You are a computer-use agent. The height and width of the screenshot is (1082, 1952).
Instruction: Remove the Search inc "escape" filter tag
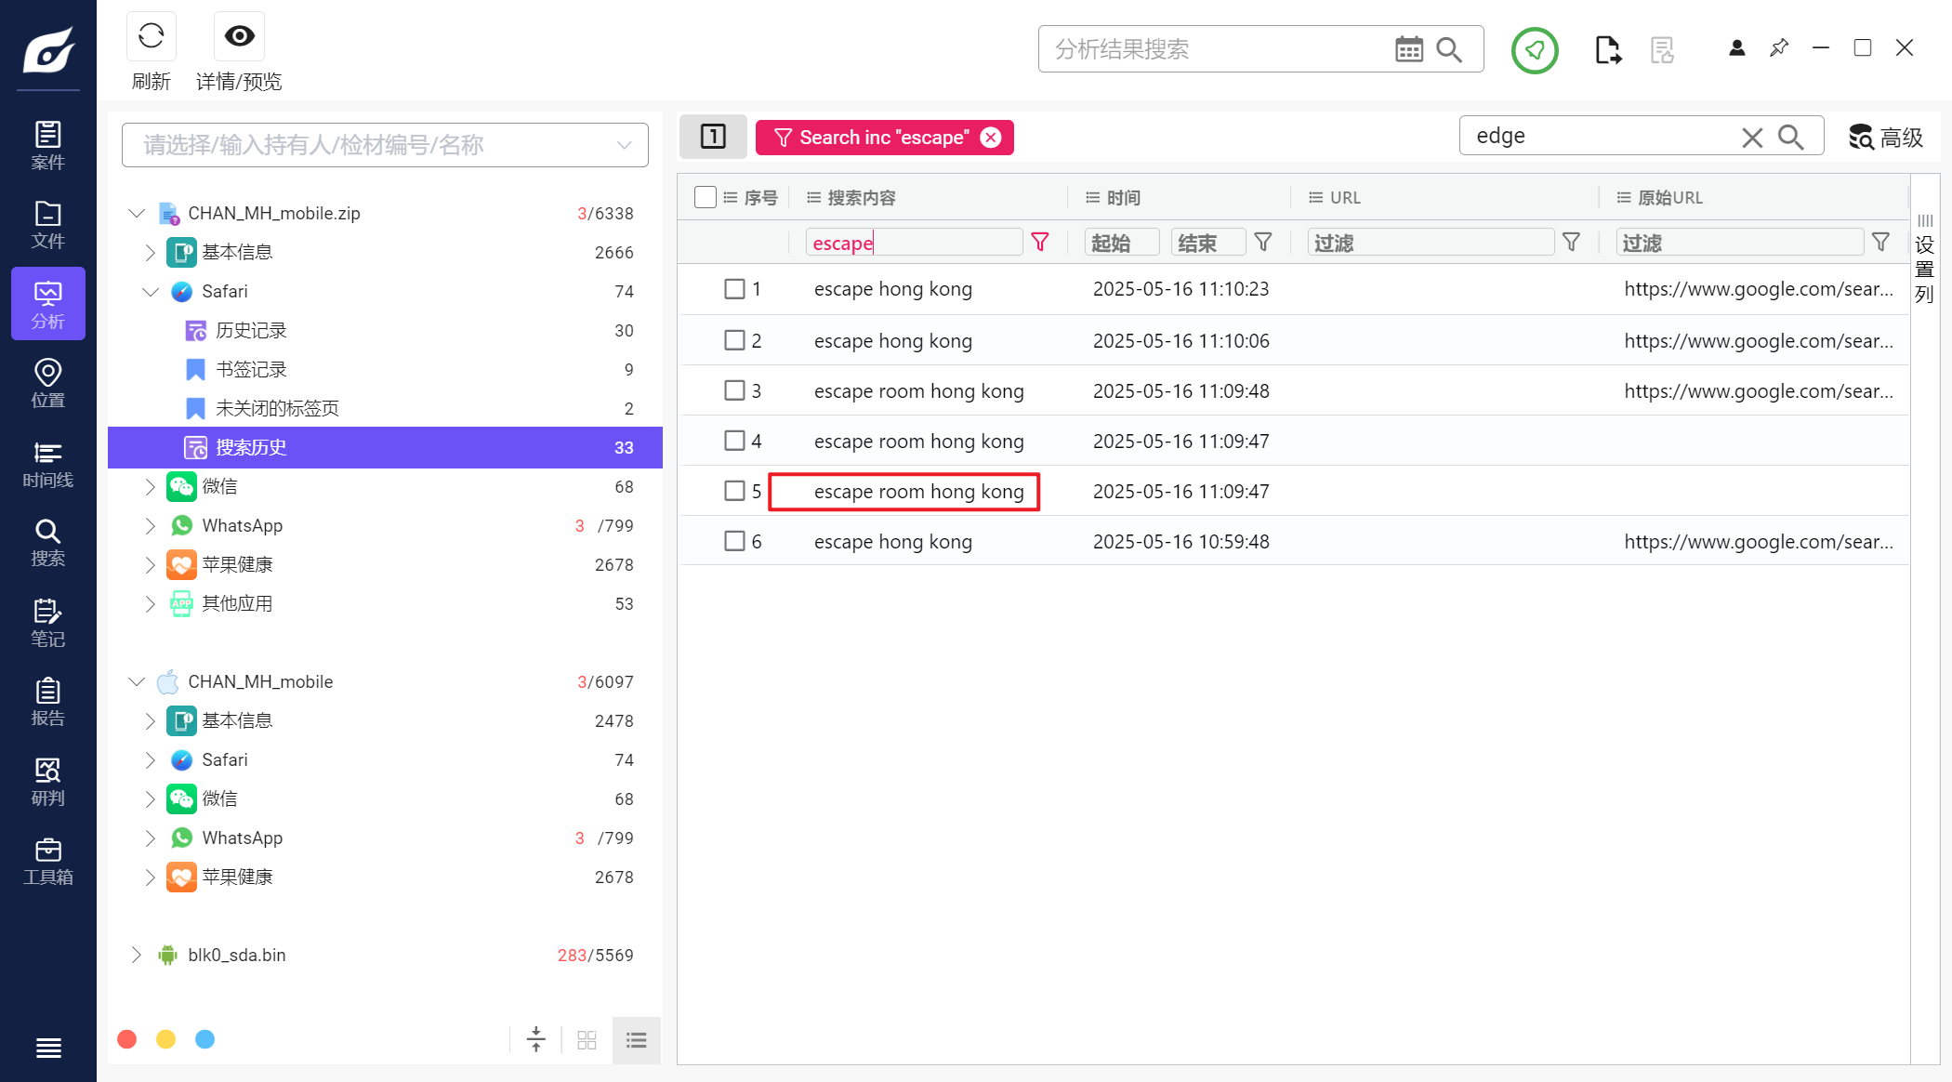coord(991,138)
